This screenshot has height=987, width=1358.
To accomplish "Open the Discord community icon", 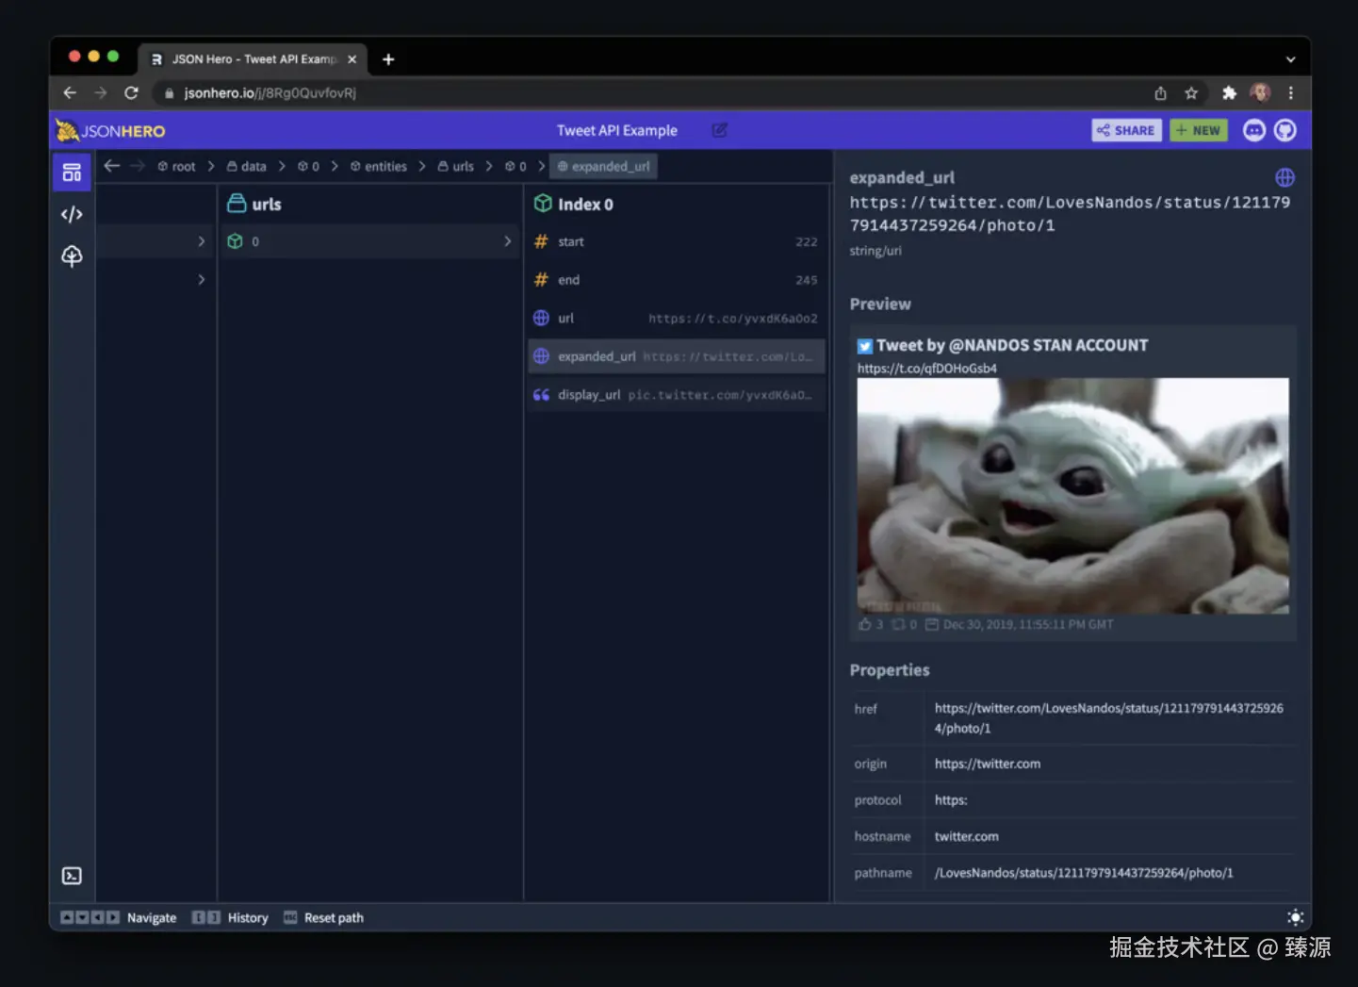I will pyautogui.click(x=1253, y=130).
